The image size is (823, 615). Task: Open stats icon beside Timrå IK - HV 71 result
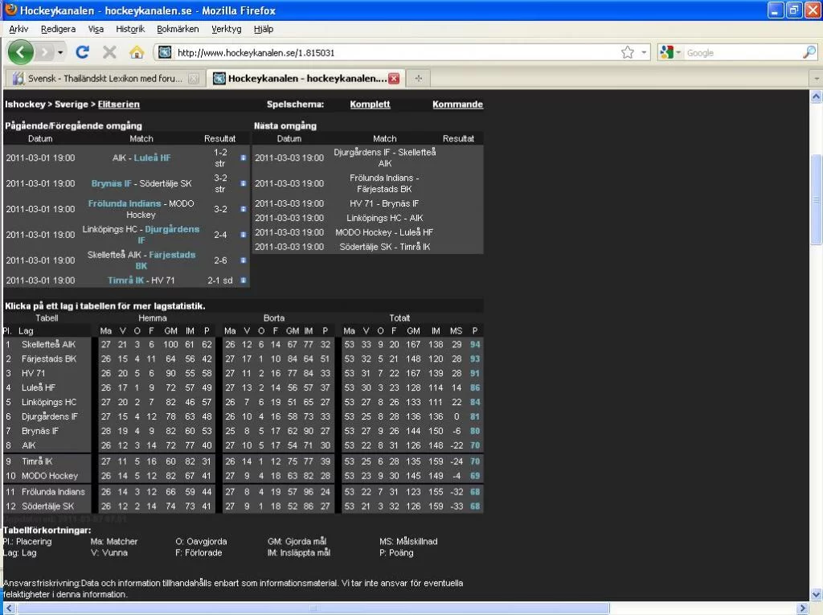point(244,281)
